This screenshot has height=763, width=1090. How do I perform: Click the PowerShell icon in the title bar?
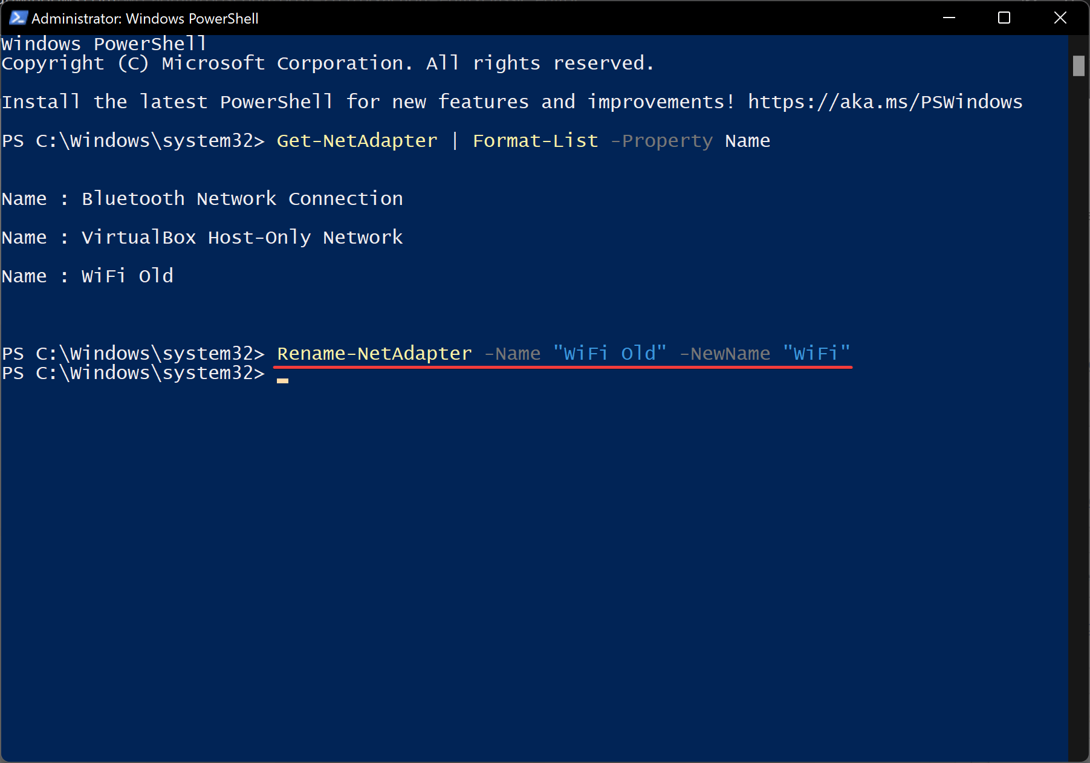[x=18, y=18]
